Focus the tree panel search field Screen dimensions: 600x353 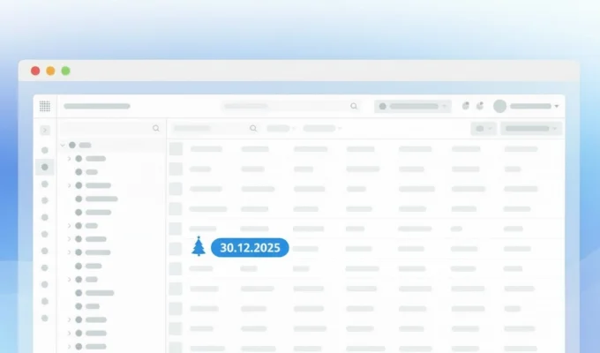111,128
